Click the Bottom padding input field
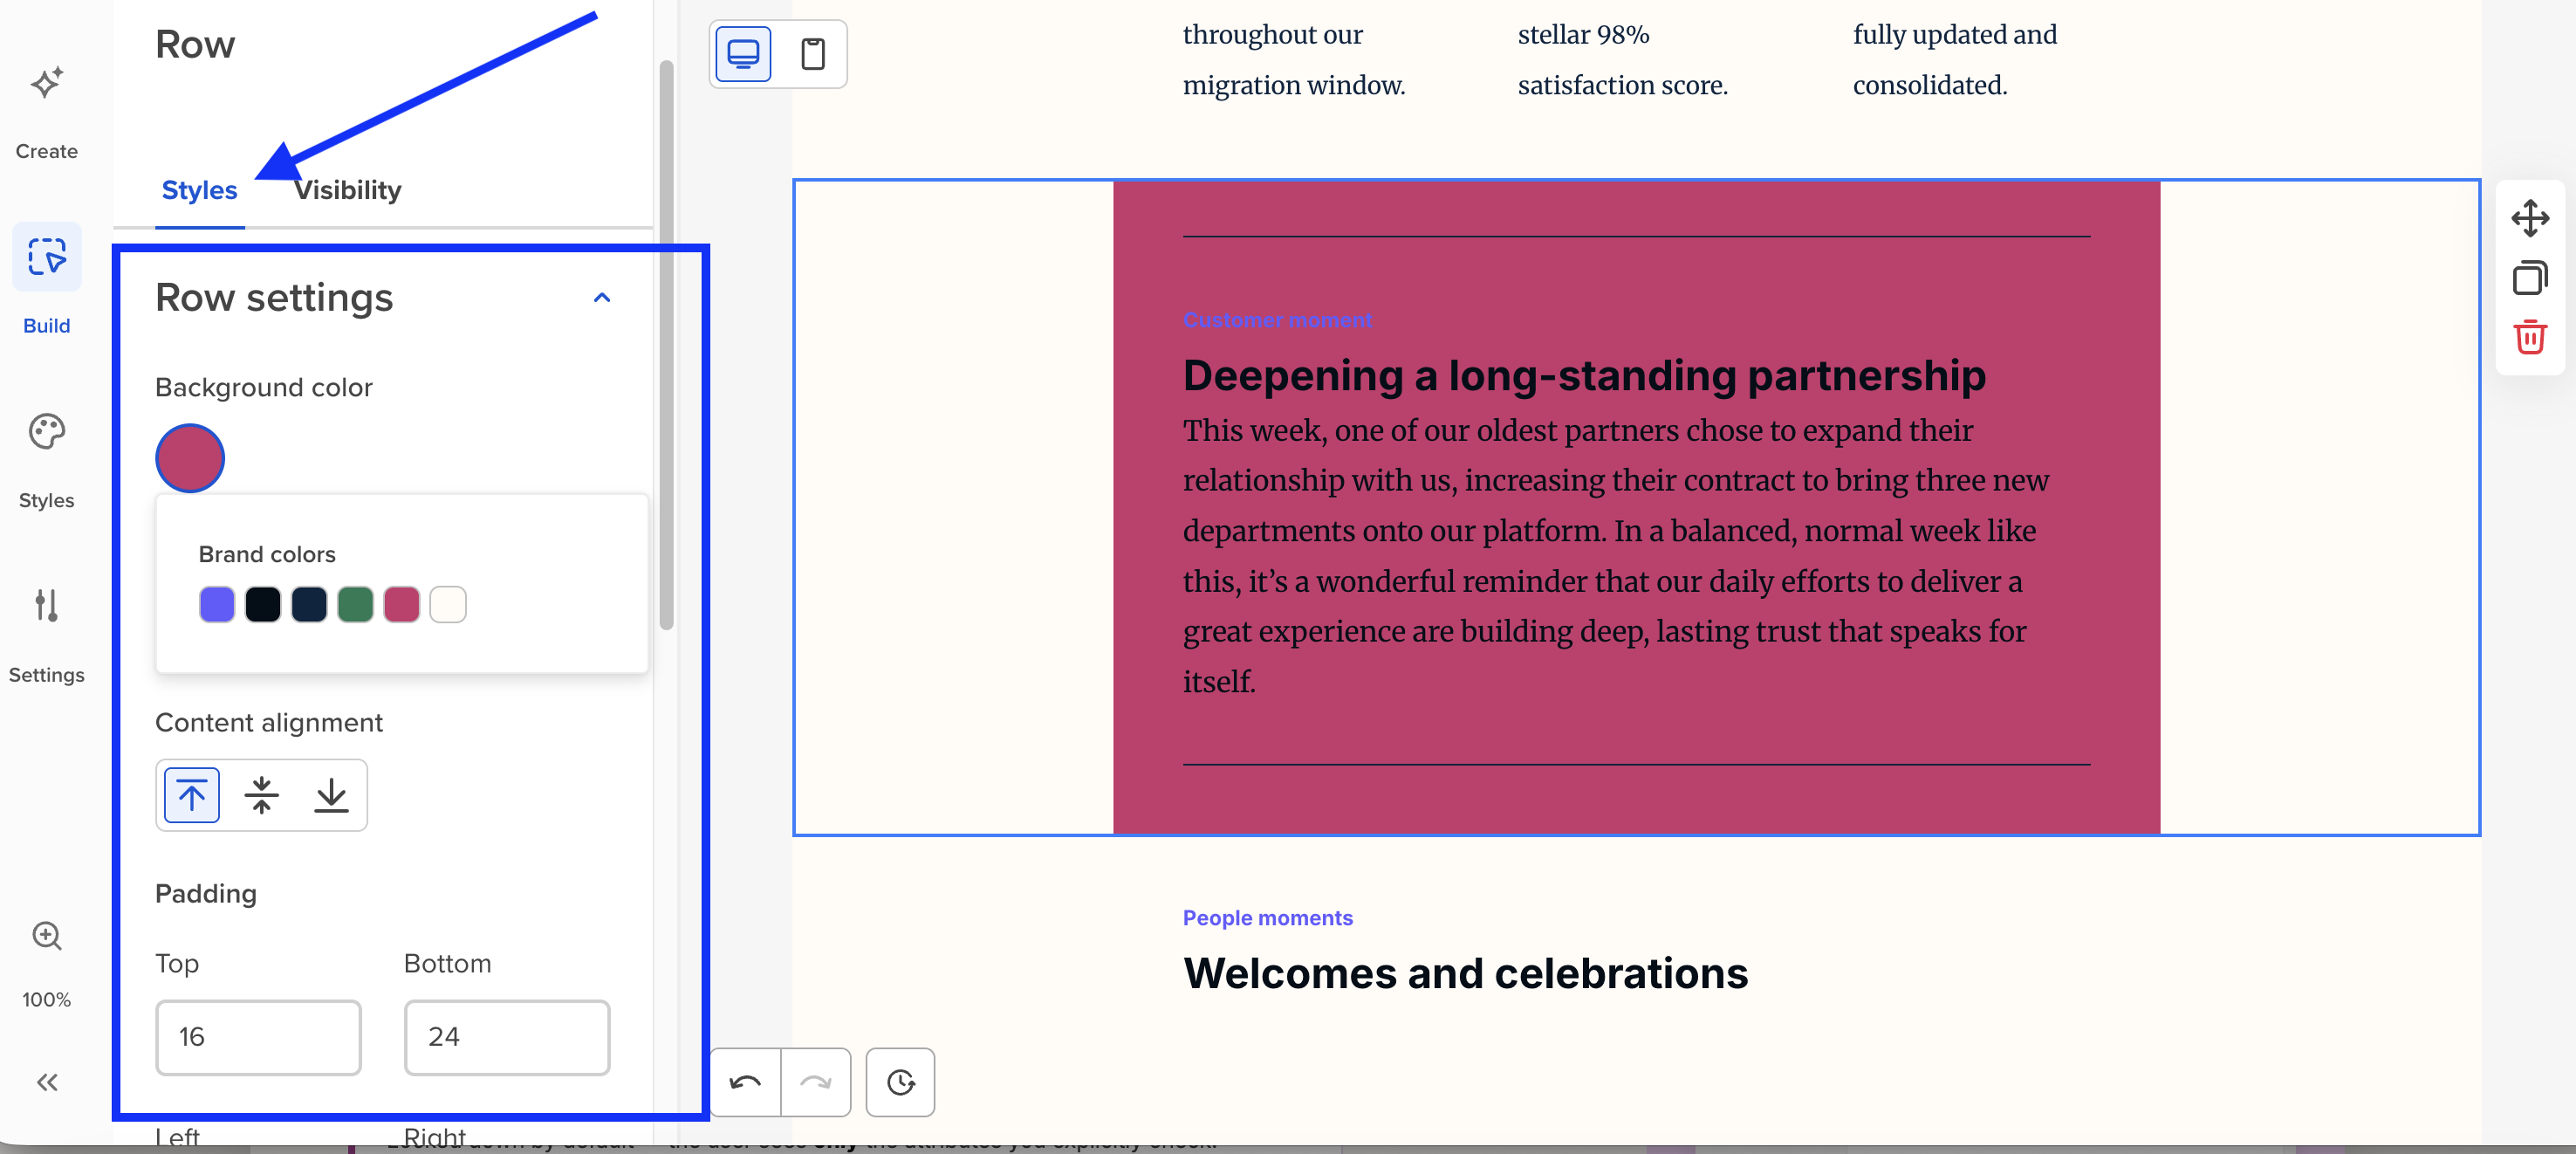This screenshot has width=2576, height=1154. [x=507, y=1038]
